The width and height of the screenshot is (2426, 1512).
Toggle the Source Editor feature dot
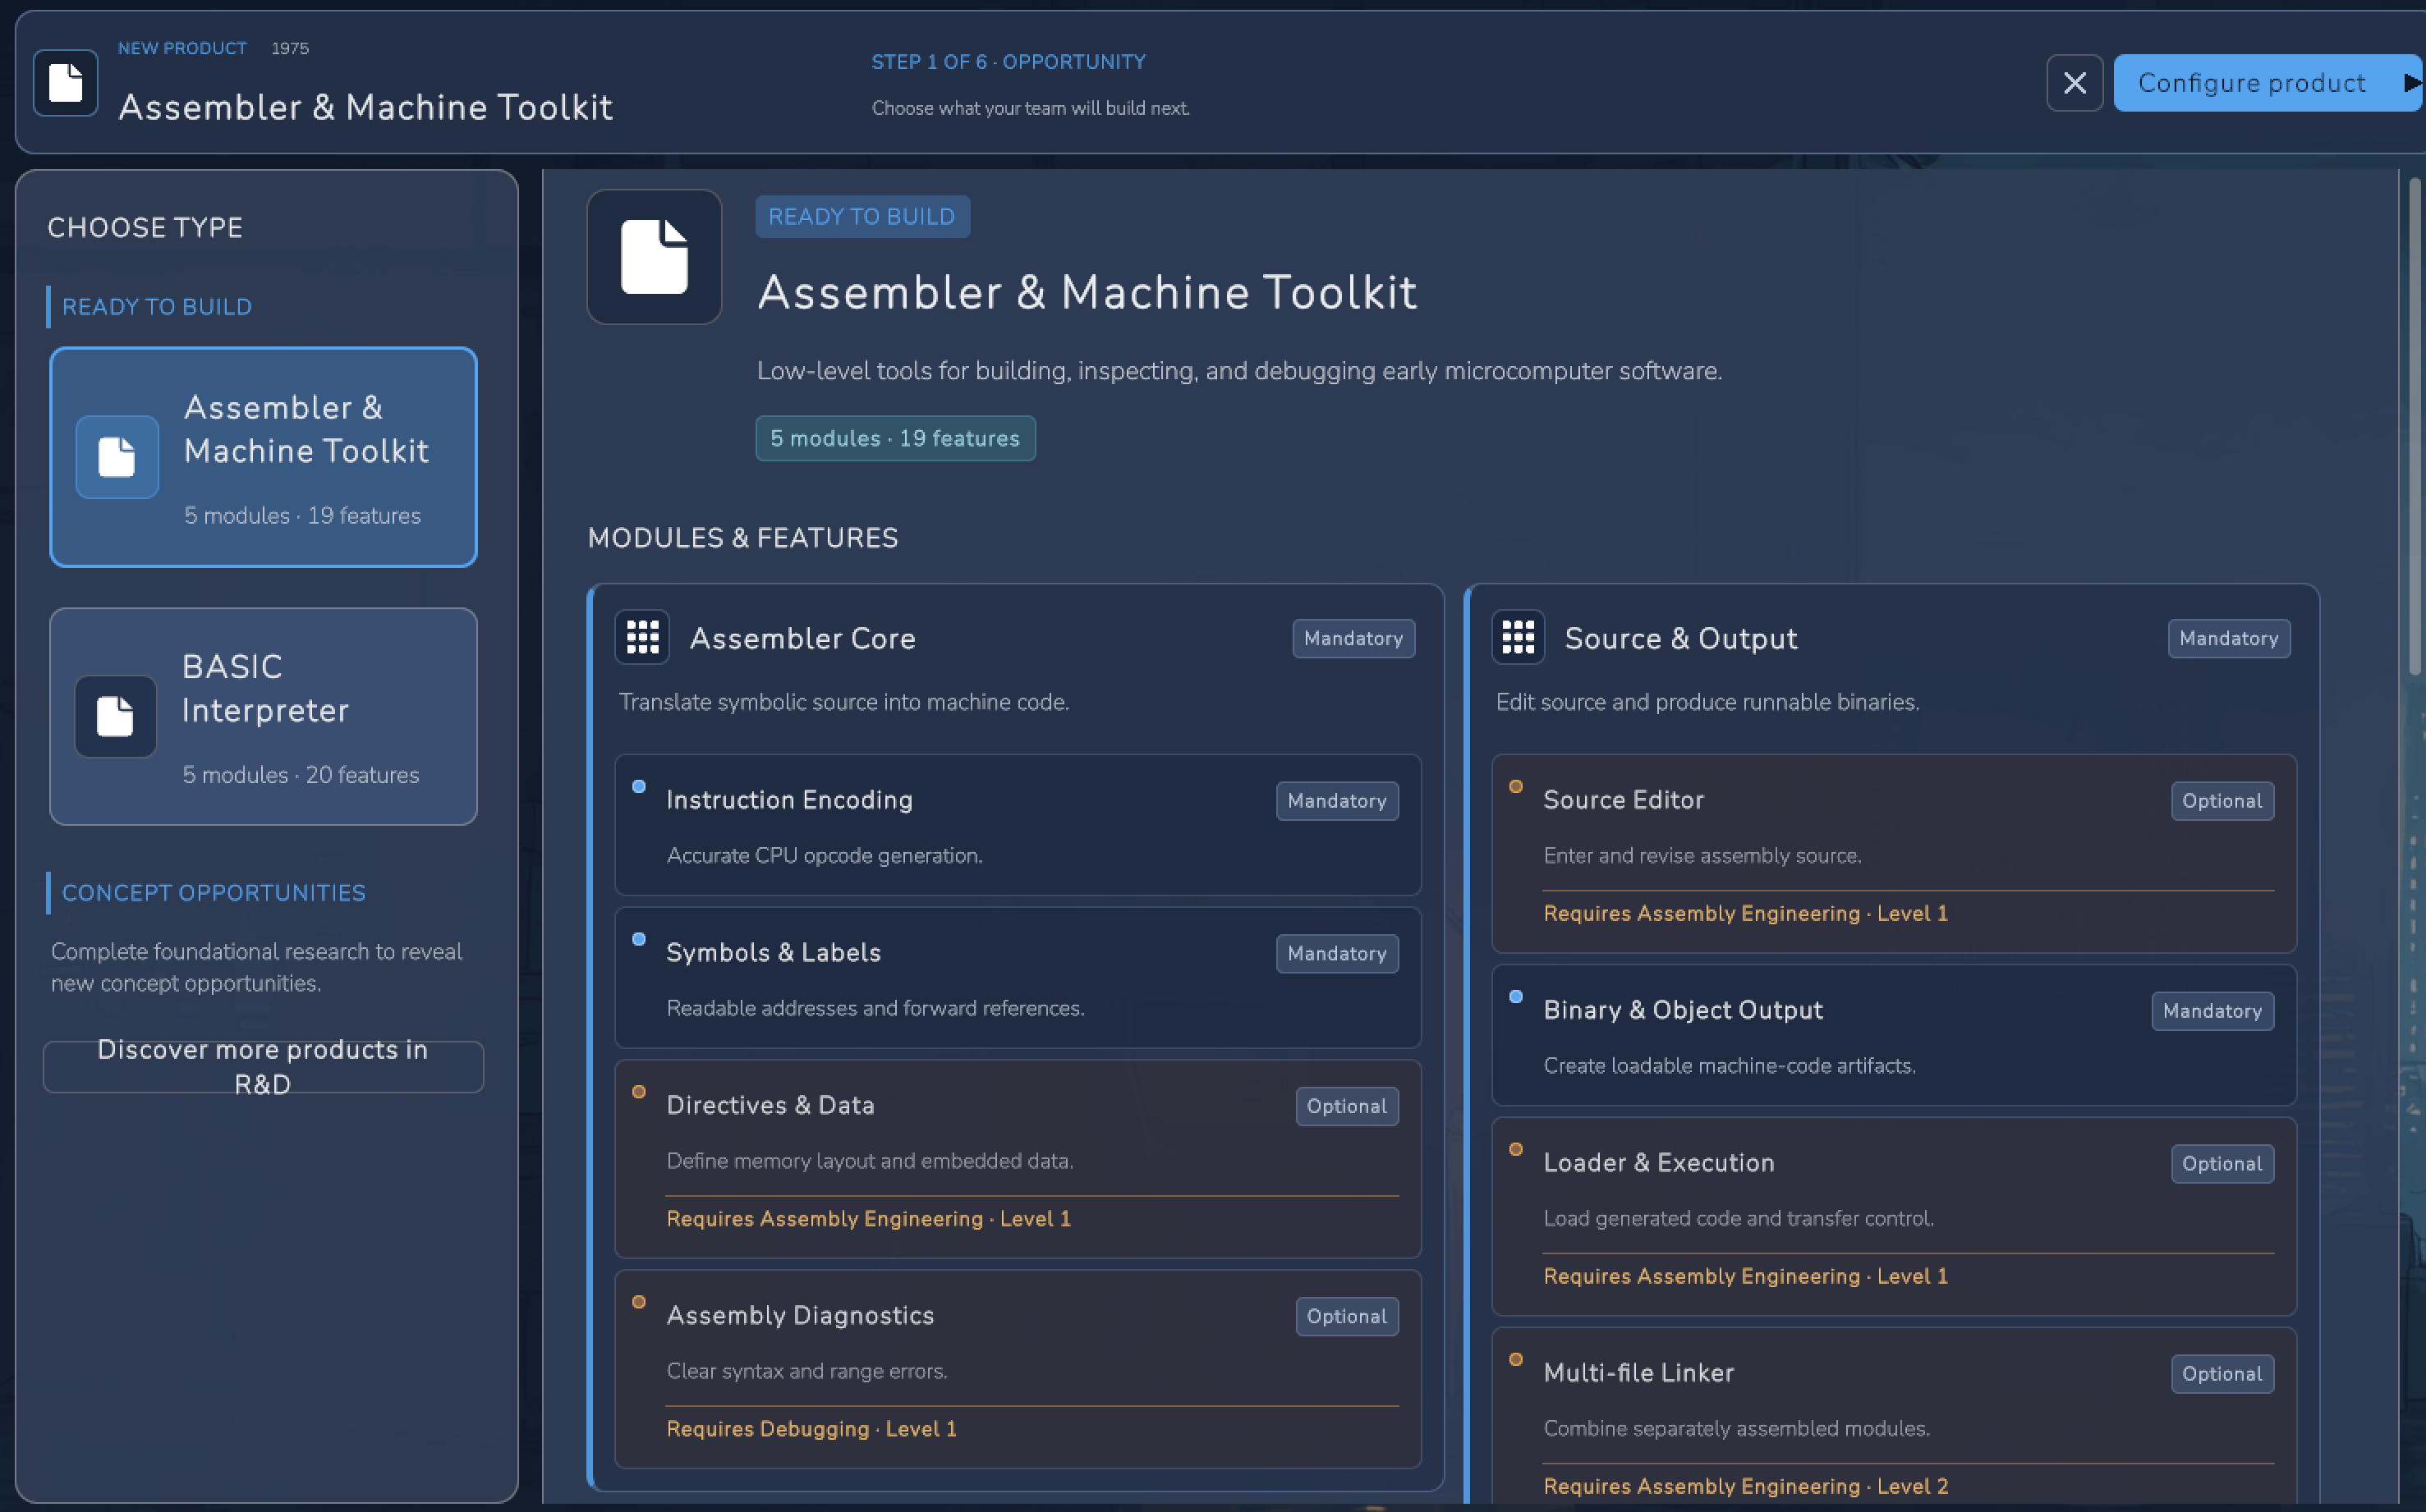[1515, 786]
